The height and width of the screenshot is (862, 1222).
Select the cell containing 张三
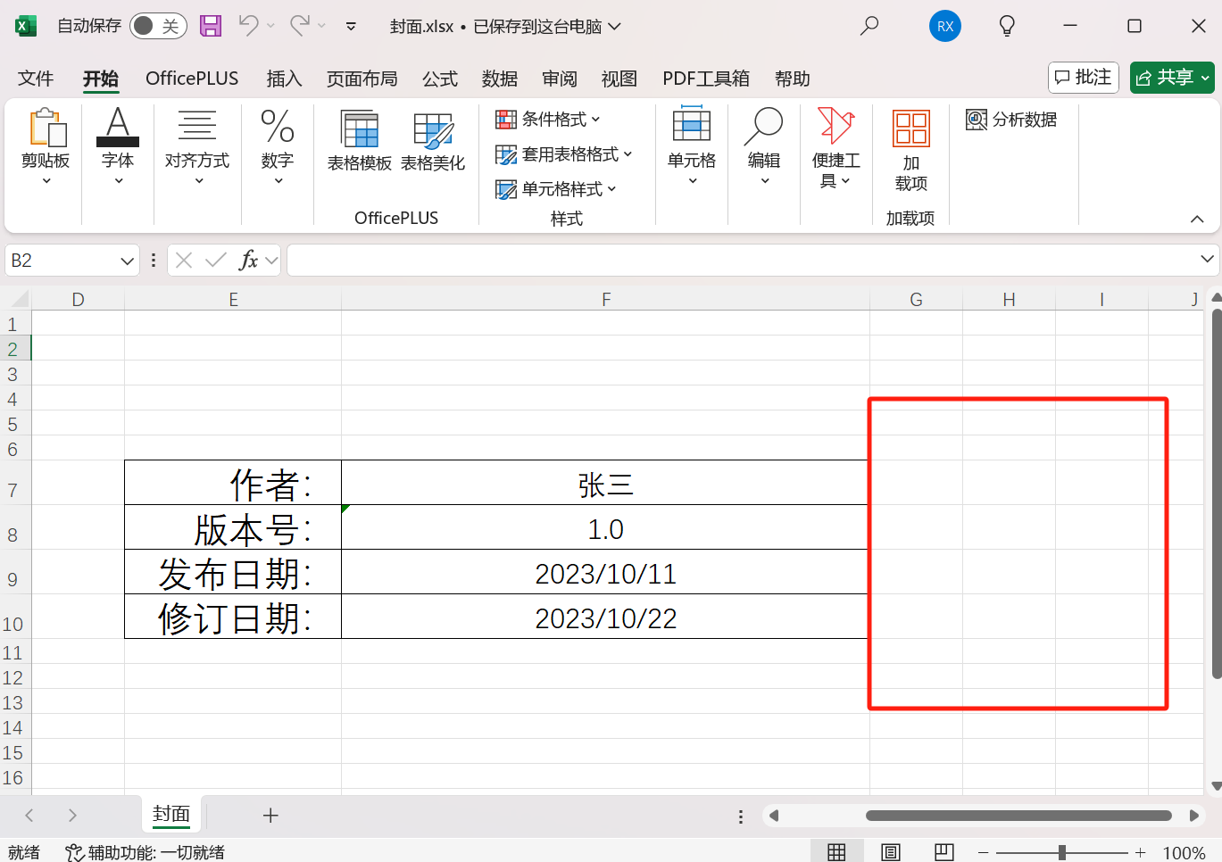coord(605,485)
